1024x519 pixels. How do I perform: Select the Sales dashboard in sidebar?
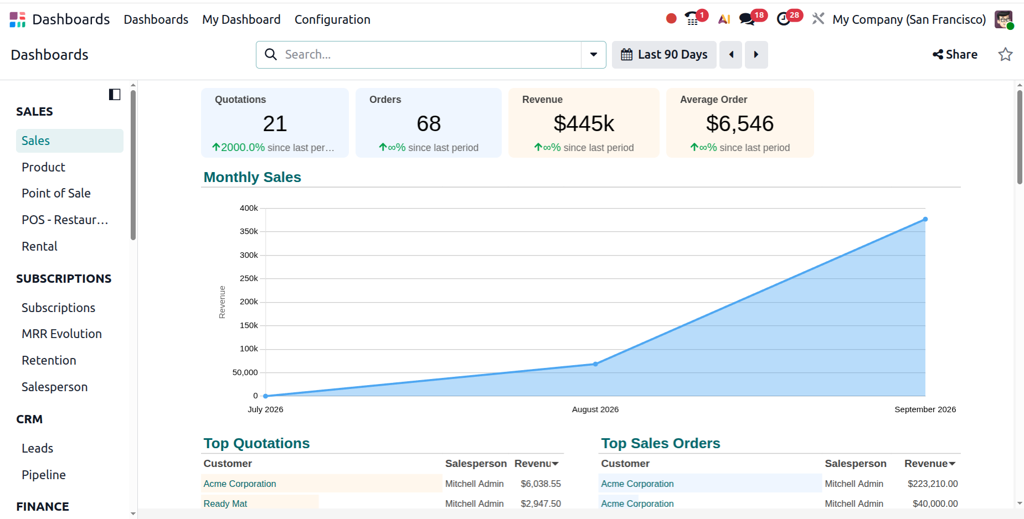point(70,141)
